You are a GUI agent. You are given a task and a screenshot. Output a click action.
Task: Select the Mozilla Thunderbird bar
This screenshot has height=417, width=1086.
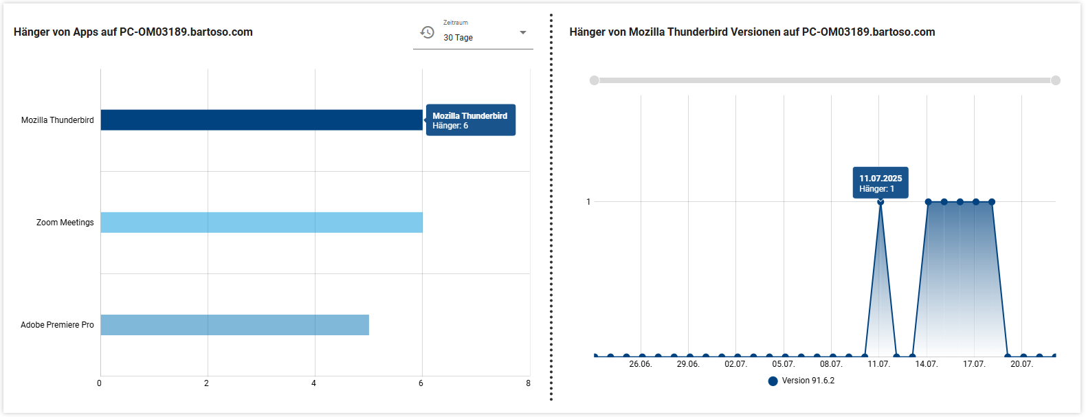(x=261, y=120)
